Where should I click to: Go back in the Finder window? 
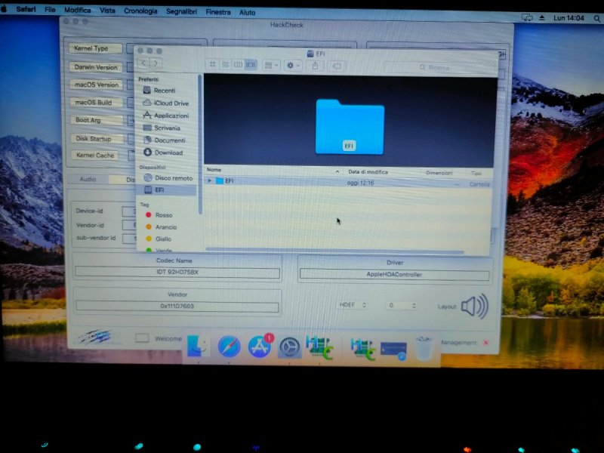pyautogui.click(x=143, y=63)
